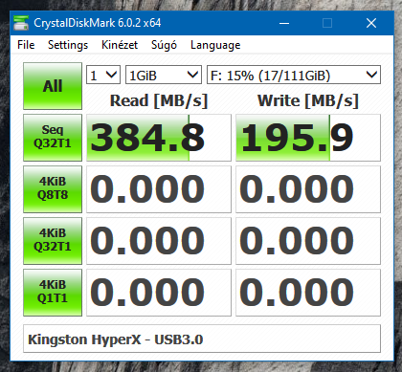
Task: Open the Language menu
Action: 215,45
